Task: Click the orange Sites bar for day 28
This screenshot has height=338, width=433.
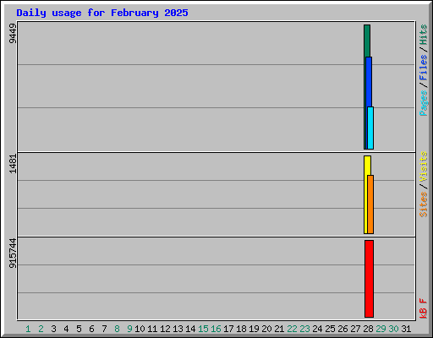Action: point(370,204)
